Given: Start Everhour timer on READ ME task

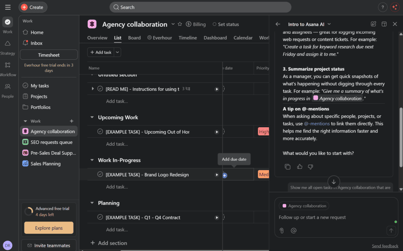Looking at the screenshot, I should coord(217,89).
